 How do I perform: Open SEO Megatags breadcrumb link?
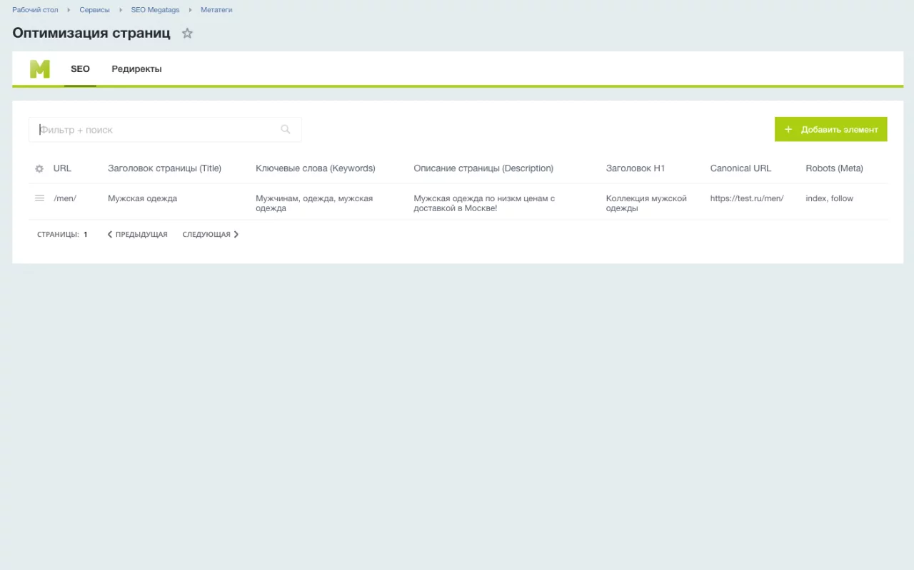click(x=155, y=10)
